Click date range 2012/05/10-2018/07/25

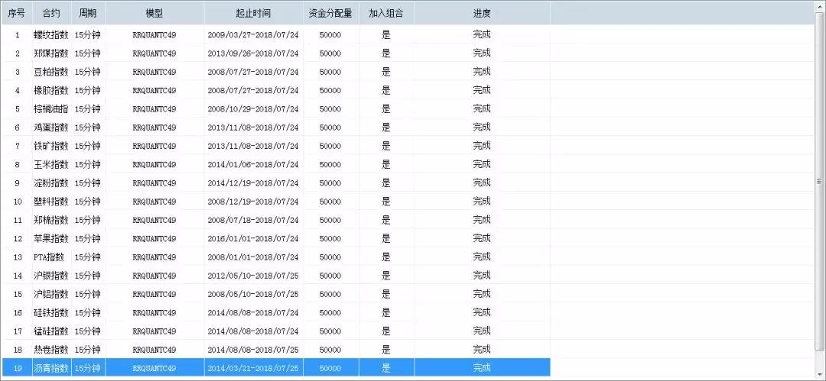(x=253, y=275)
